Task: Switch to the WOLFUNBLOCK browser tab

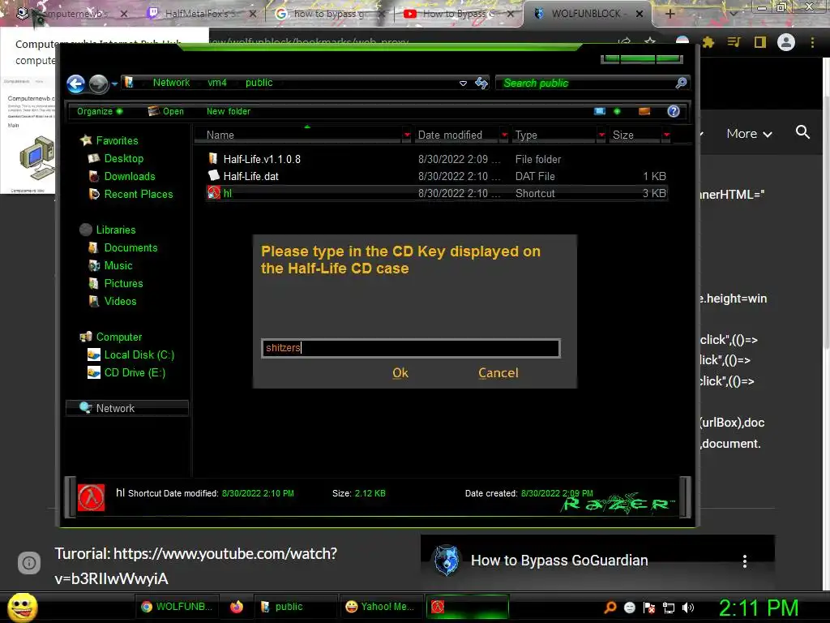Action: click(588, 14)
